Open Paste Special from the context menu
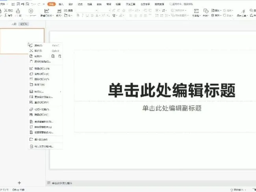Image resolution: width=256 pixels, height=192 pixels. pos(45,62)
